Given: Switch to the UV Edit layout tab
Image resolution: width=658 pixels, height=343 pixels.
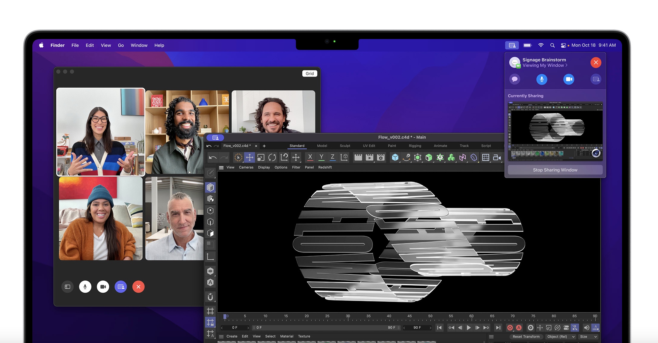Looking at the screenshot, I should click(369, 146).
